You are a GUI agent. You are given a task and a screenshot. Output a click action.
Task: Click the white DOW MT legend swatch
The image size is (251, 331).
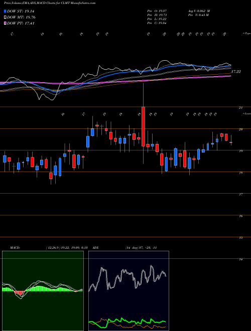pos(5,18)
